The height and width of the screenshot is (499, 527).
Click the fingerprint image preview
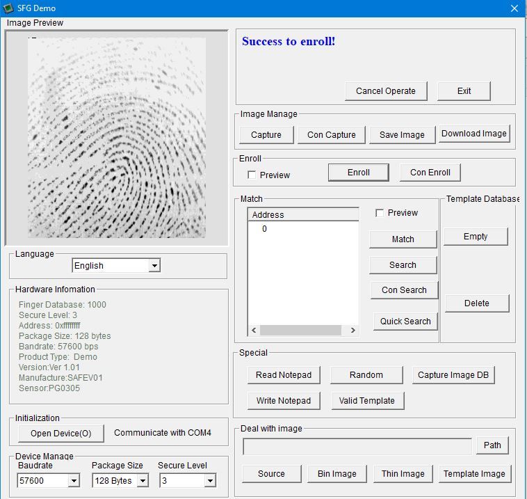[x=117, y=138]
